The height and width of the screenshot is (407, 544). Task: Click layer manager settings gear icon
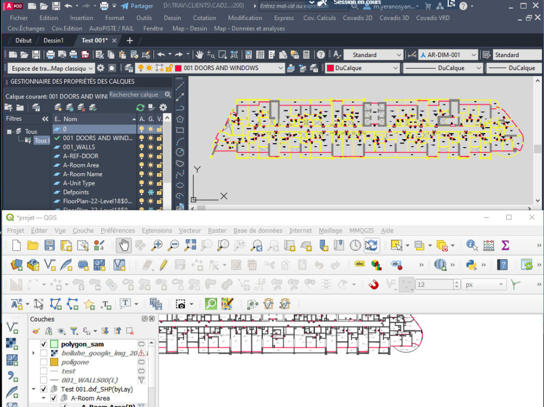(x=163, y=108)
